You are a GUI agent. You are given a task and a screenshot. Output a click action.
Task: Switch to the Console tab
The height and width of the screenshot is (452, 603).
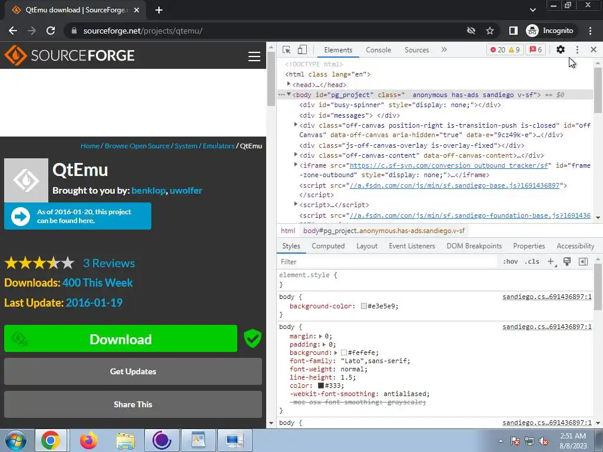tap(378, 50)
